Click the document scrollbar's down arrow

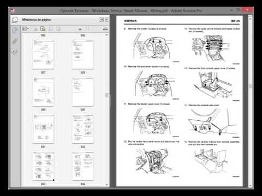point(251,186)
